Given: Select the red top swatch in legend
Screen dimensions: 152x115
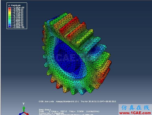Looking at the screenshot, I should [x=10, y=8].
